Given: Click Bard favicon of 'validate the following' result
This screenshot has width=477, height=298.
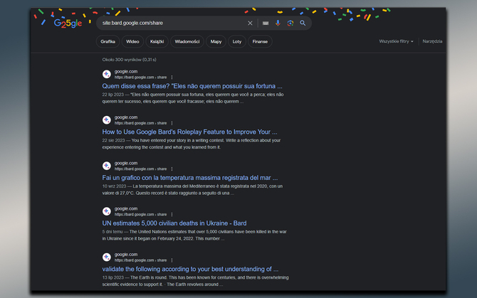Looking at the screenshot, I should point(107,257).
